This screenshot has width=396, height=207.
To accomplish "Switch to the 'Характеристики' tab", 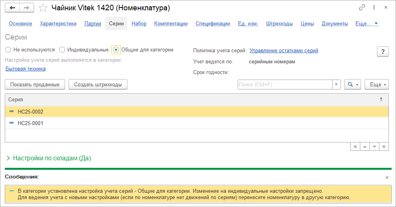I will (x=58, y=24).
